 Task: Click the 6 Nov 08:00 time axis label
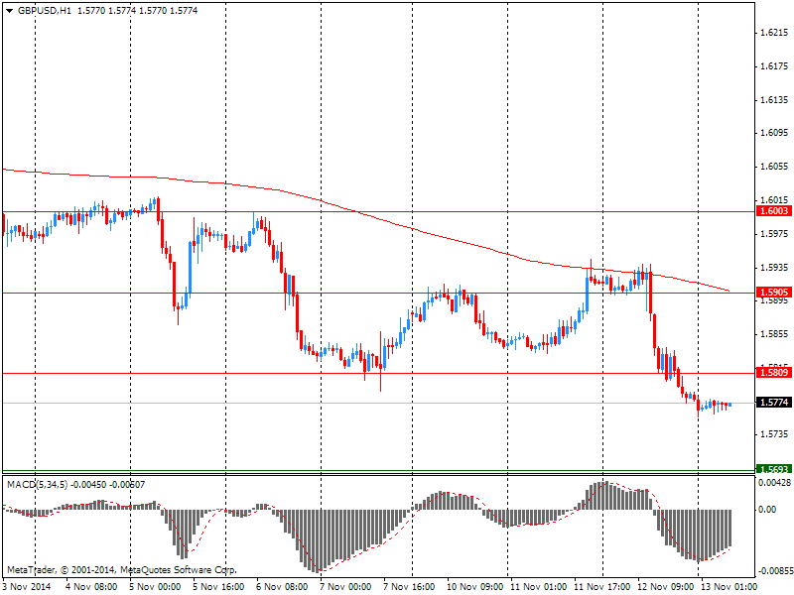[282, 586]
